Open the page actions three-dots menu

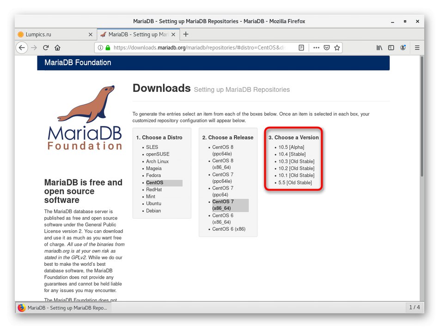point(317,48)
